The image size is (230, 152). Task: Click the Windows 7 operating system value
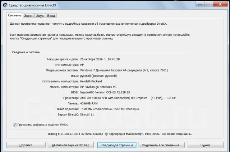[124, 70]
